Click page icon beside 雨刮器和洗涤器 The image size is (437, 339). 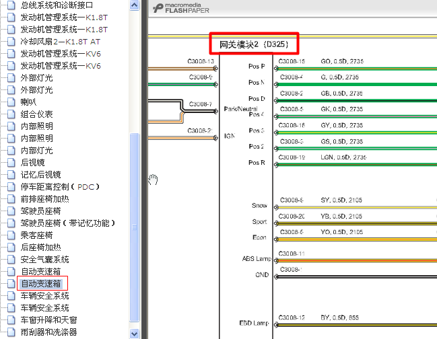click(11, 332)
